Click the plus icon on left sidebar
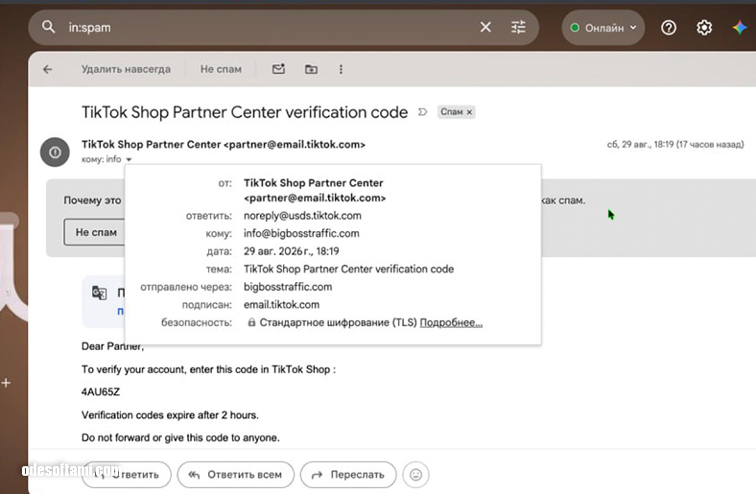The width and height of the screenshot is (756, 494). 6,383
